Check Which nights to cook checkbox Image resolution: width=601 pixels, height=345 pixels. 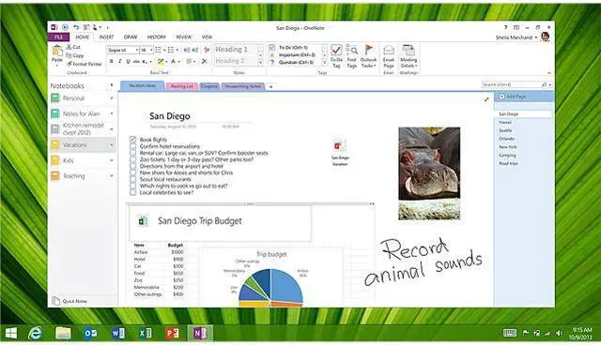point(133,186)
